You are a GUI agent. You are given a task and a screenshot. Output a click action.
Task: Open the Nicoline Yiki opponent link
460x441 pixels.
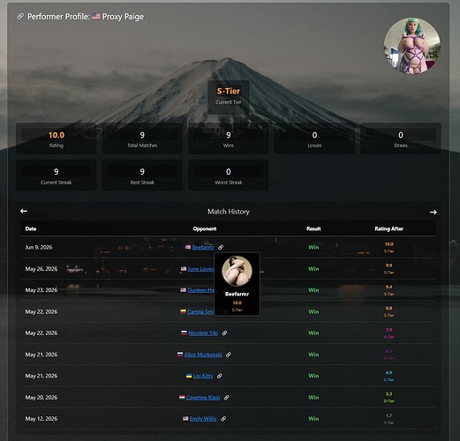pyautogui.click(x=203, y=333)
